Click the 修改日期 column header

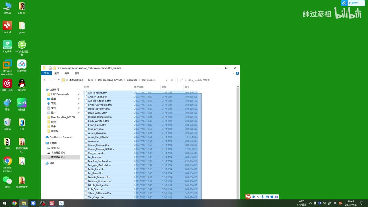(139, 87)
